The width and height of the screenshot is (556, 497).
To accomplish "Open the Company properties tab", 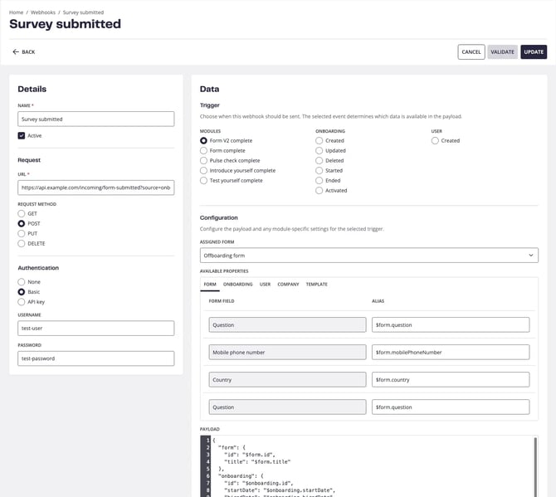I will (288, 285).
